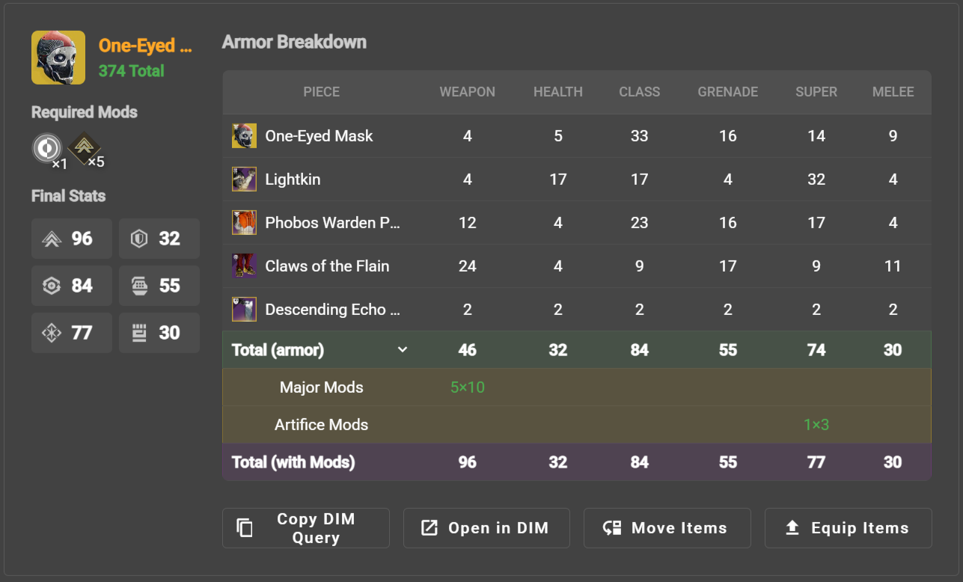Click the Major Mods row label
This screenshot has height=582, width=963.
tap(321, 388)
